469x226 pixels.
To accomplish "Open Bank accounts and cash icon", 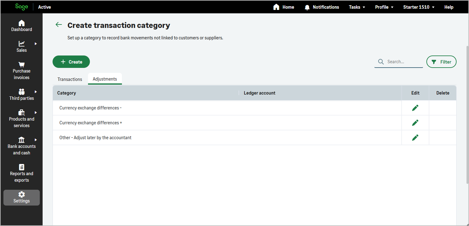I will coord(21,140).
